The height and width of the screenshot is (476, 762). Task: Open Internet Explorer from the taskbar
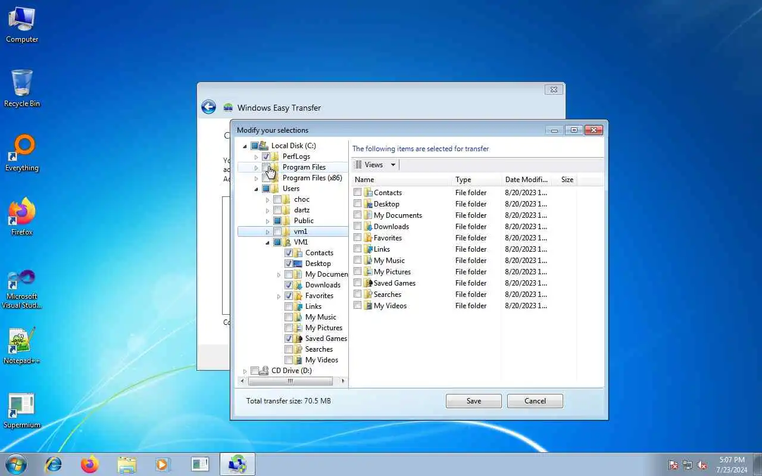(54, 464)
